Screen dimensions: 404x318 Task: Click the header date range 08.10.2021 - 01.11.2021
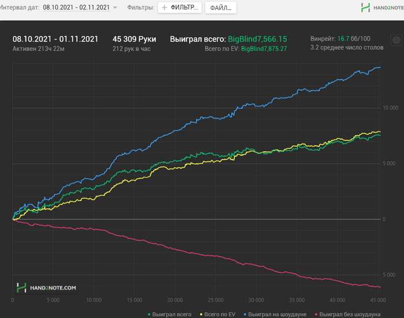click(x=55, y=39)
